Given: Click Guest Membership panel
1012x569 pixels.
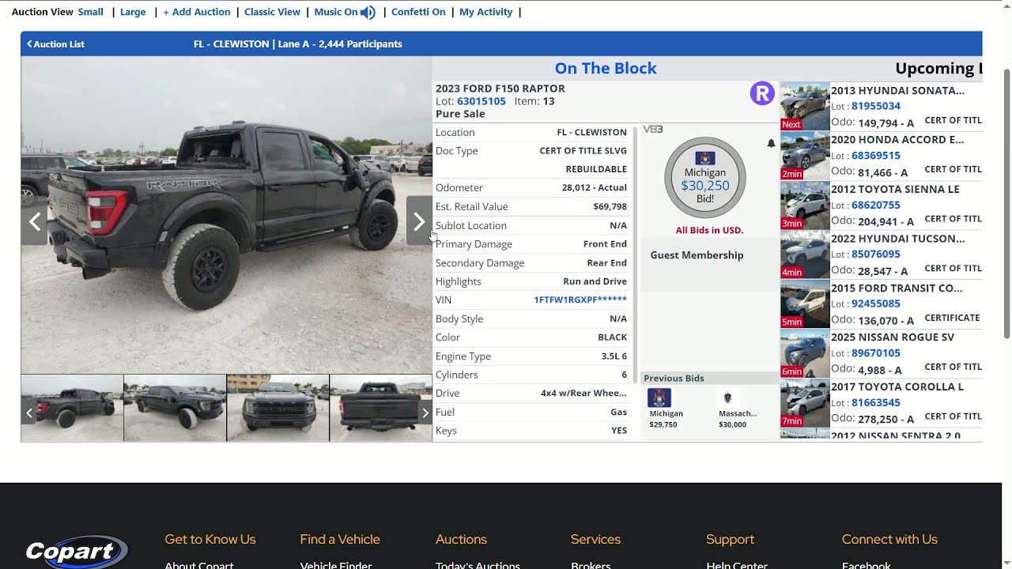Looking at the screenshot, I should [709, 265].
